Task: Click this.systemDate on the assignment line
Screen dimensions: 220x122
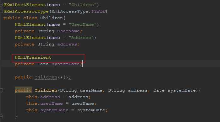Action: click(47, 110)
